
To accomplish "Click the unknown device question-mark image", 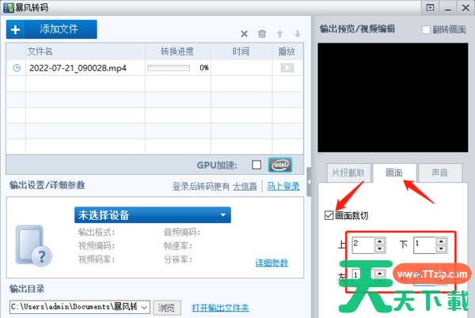I will pyautogui.click(x=33, y=246).
